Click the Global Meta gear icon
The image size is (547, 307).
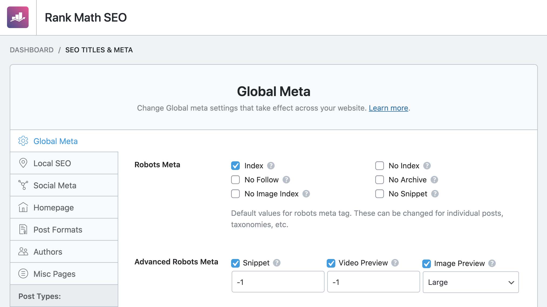(23, 141)
